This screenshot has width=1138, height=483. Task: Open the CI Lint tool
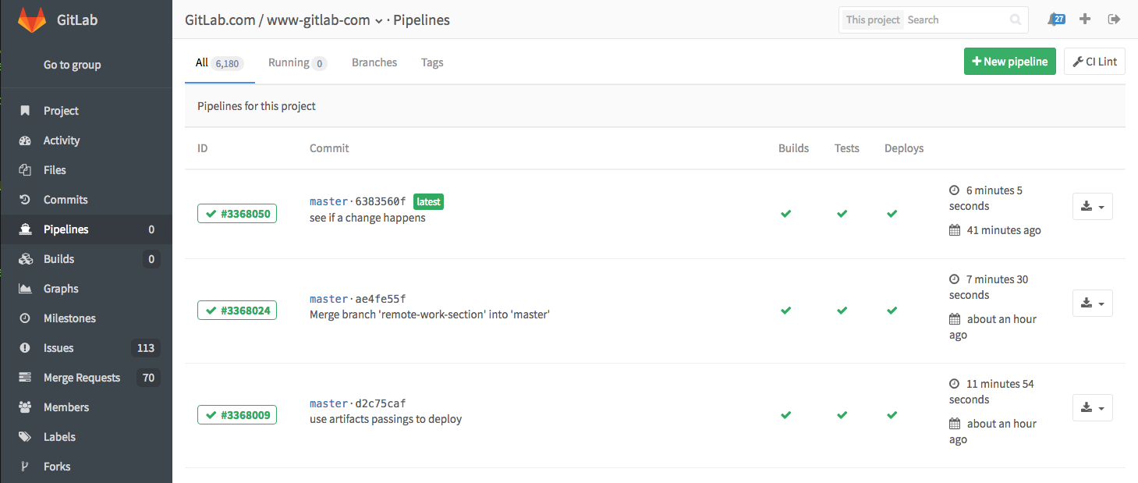point(1094,61)
